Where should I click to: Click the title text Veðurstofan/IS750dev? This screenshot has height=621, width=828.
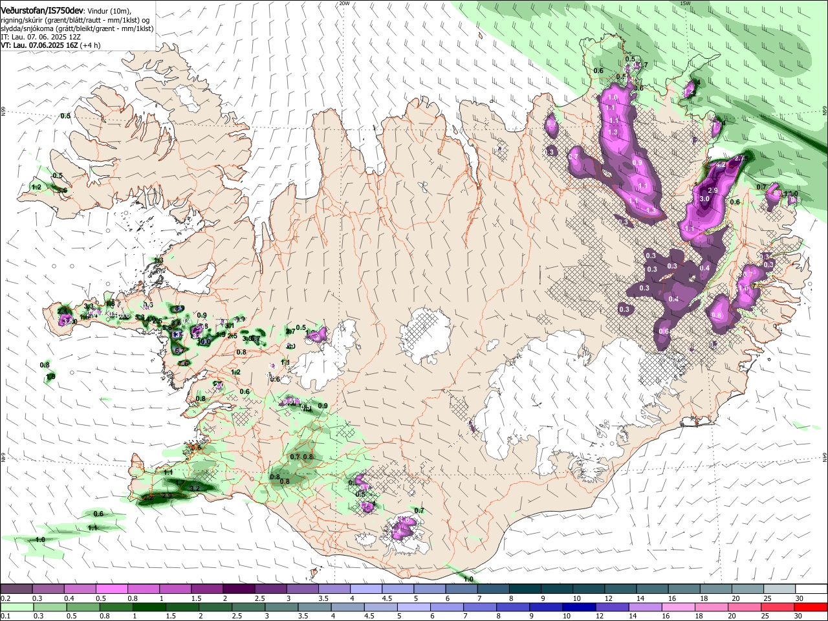point(42,10)
